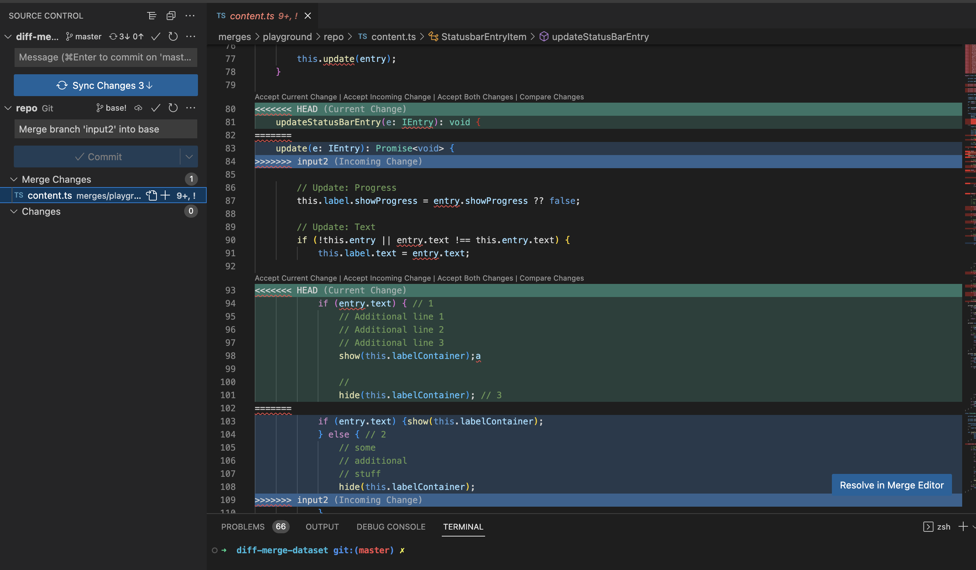The width and height of the screenshot is (976, 570).
Task: Click the commit message input field
Action: pos(105,57)
